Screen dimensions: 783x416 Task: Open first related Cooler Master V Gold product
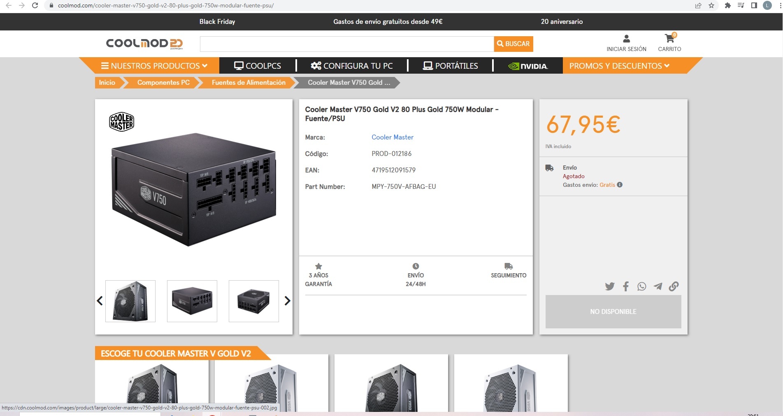(x=152, y=383)
